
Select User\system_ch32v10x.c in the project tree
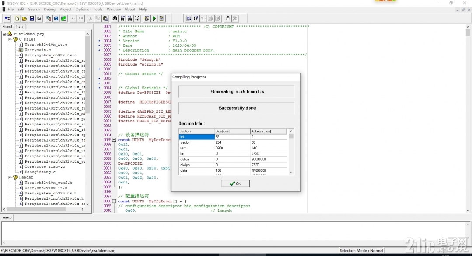click(51, 55)
